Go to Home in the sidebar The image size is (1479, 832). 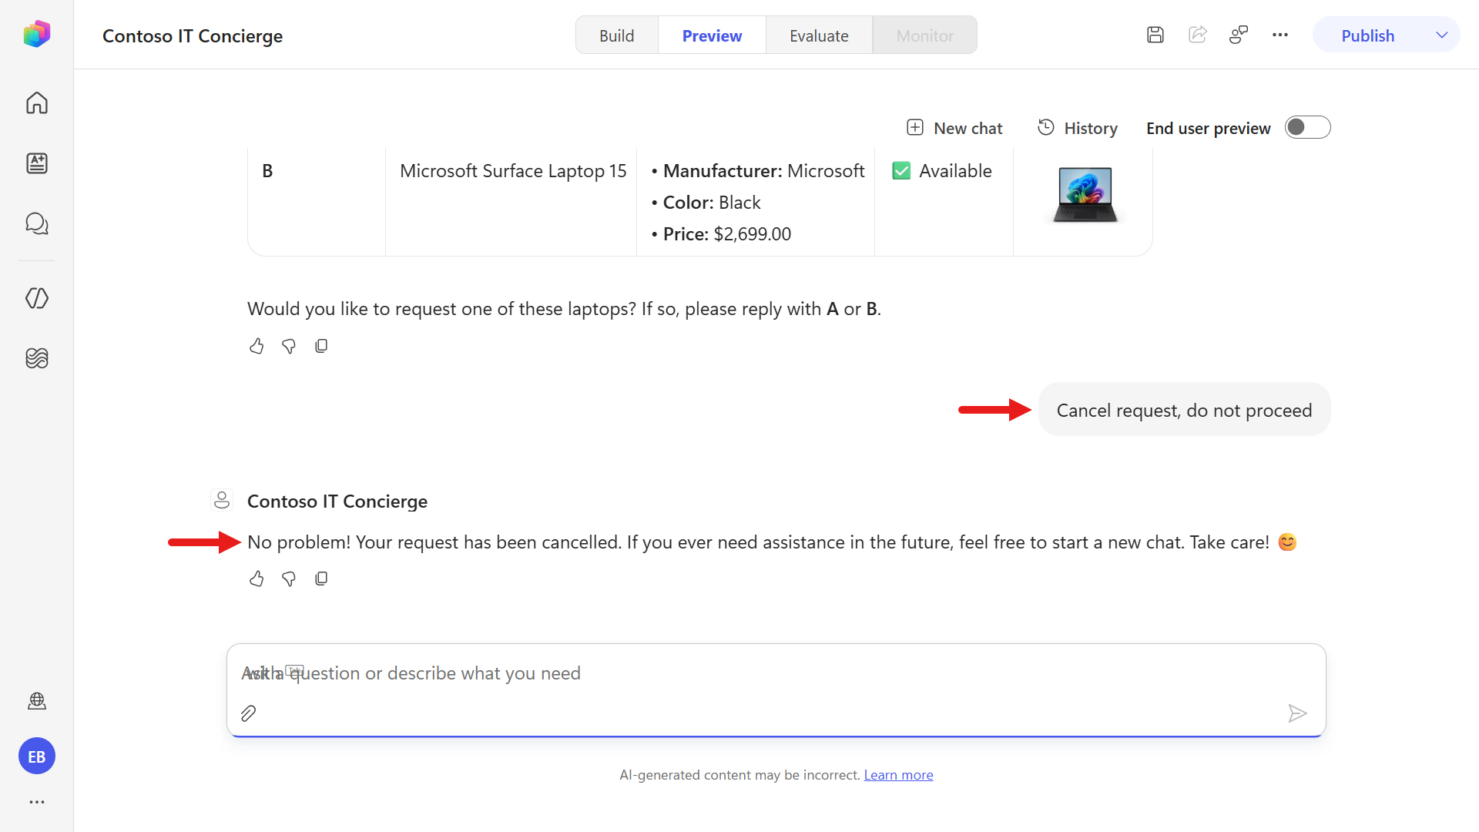point(37,102)
